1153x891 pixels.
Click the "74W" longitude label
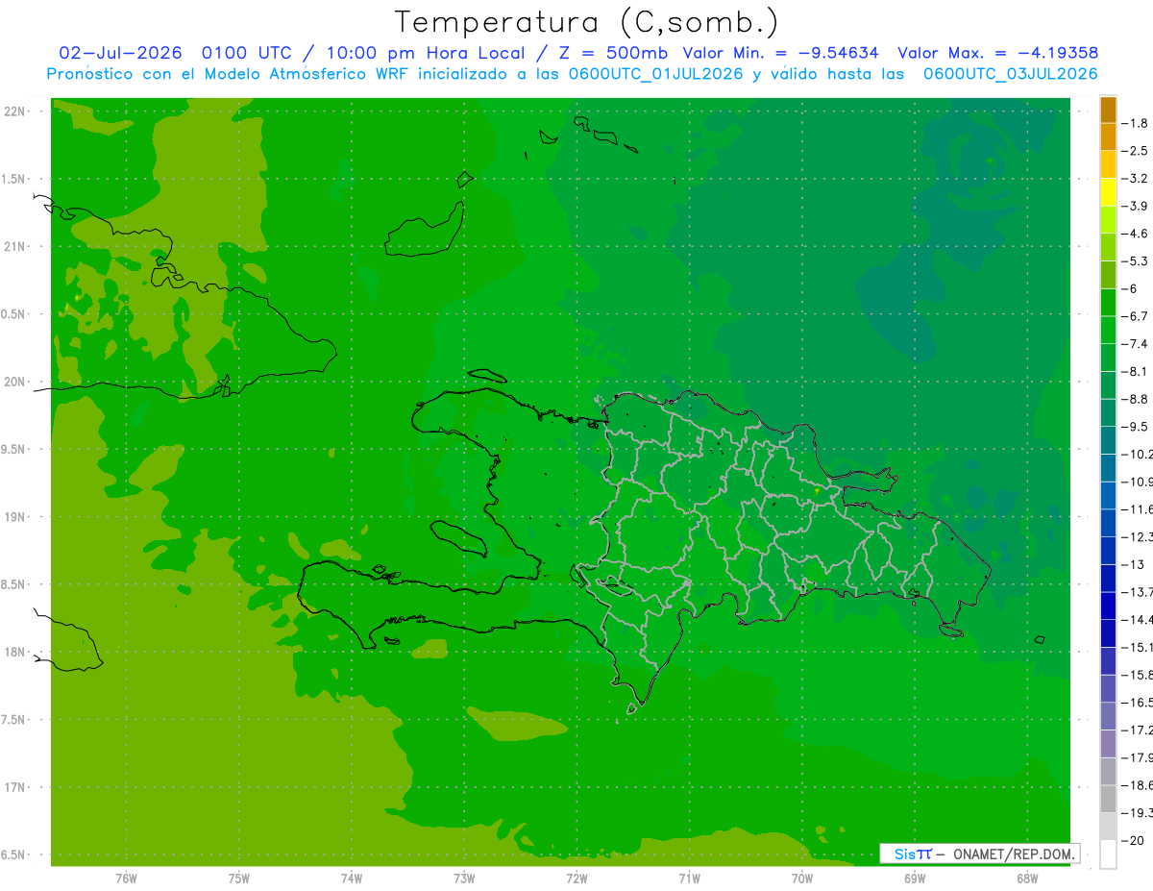(x=351, y=878)
